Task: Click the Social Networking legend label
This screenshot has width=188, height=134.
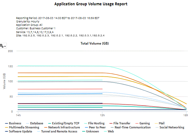Action: point(172,127)
